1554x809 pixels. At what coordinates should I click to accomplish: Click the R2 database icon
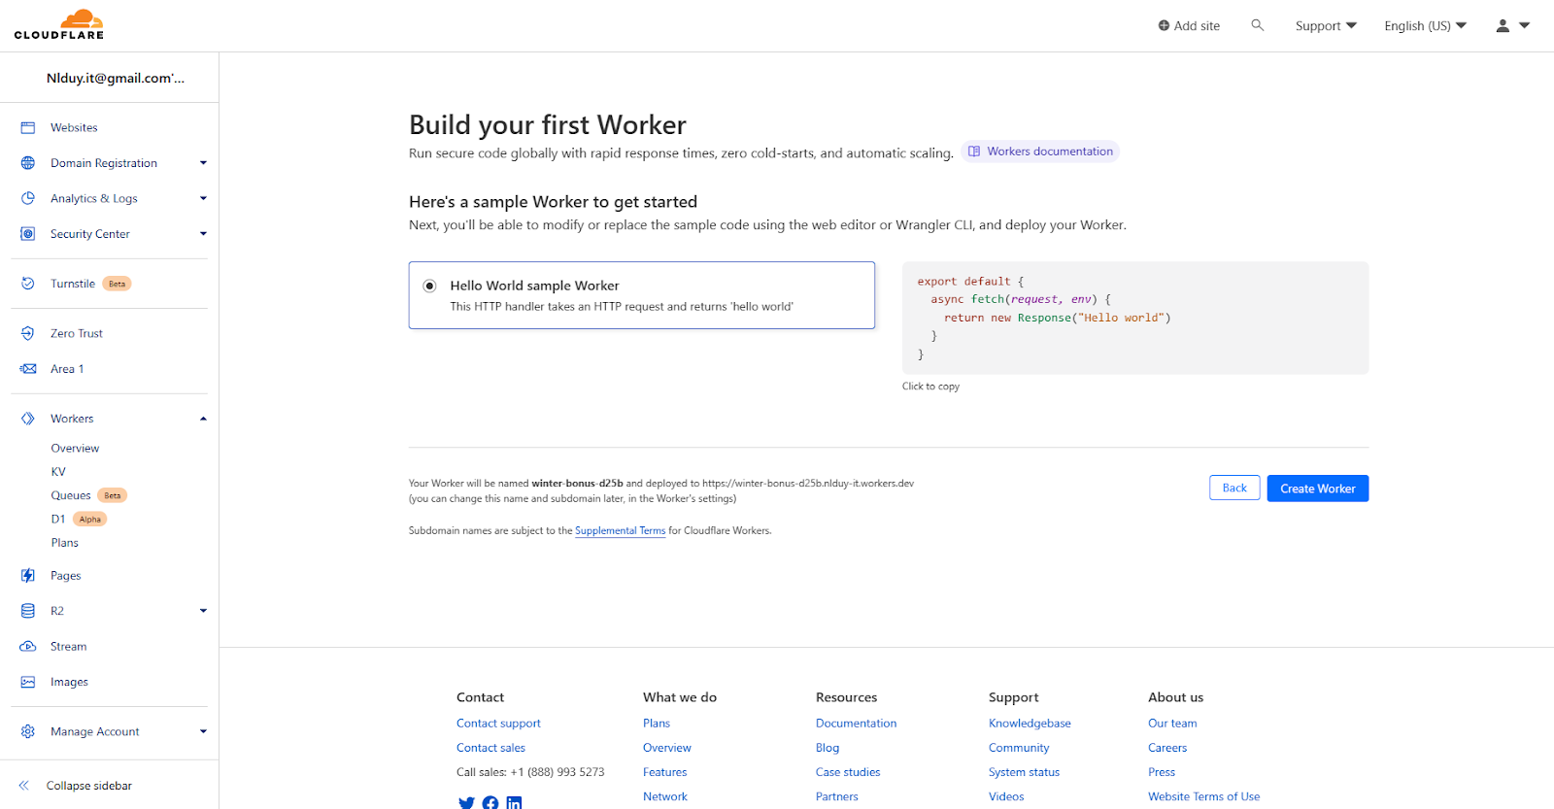(x=28, y=611)
